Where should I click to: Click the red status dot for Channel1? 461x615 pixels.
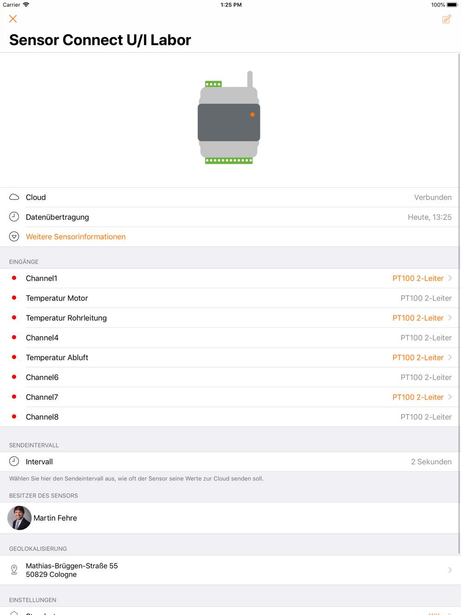[x=14, y=278]
